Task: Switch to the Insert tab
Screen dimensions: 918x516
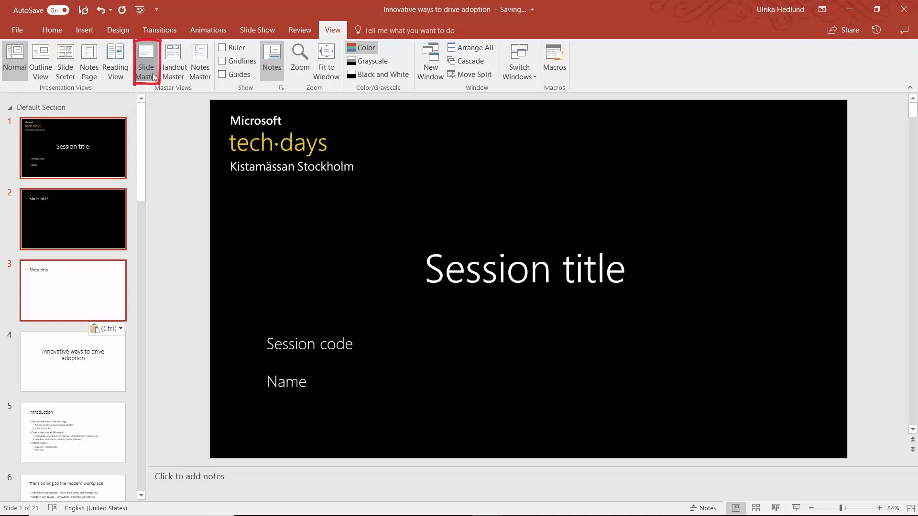Action: coord(85,30)
